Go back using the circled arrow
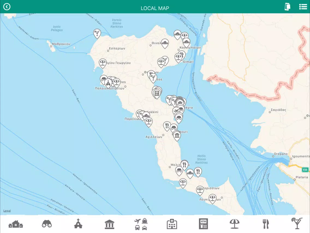This screenshot has width=310, height=233. (x=7, y=7)
